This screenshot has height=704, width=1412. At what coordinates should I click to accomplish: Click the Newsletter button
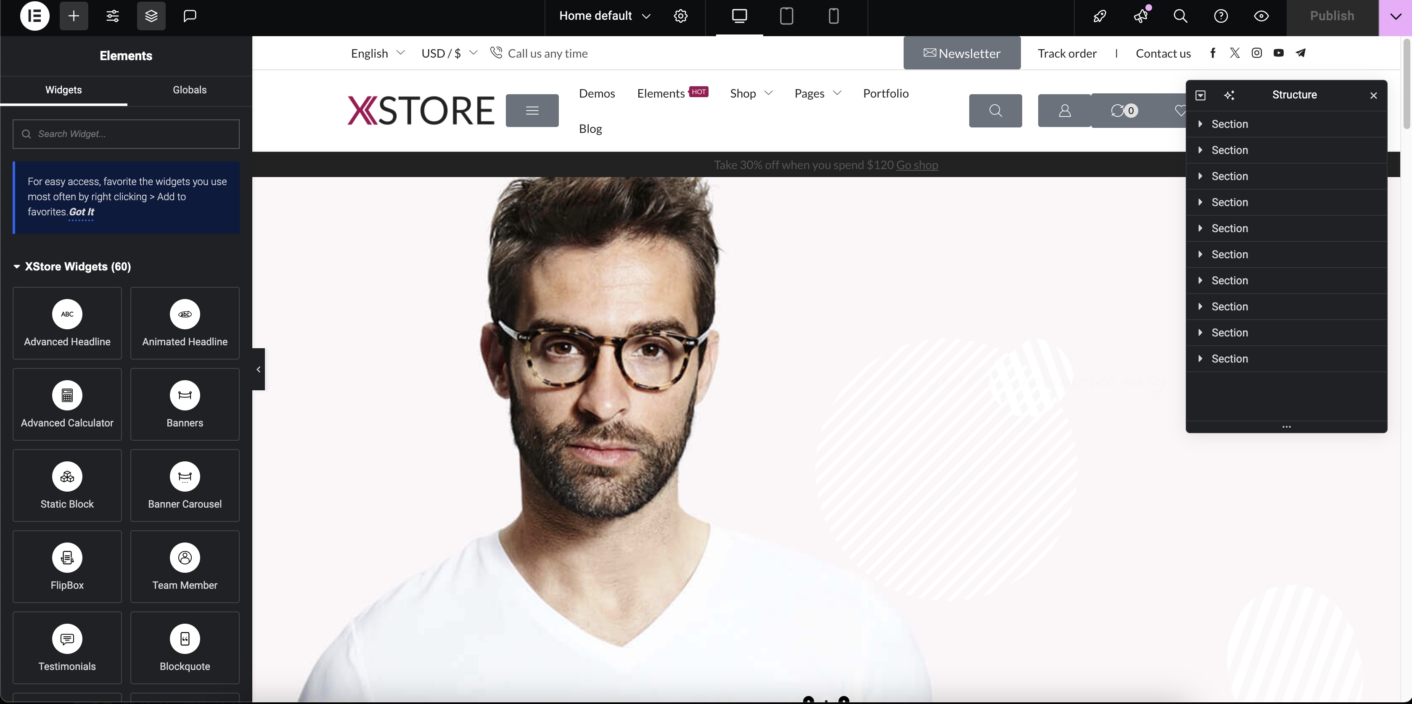962,53
